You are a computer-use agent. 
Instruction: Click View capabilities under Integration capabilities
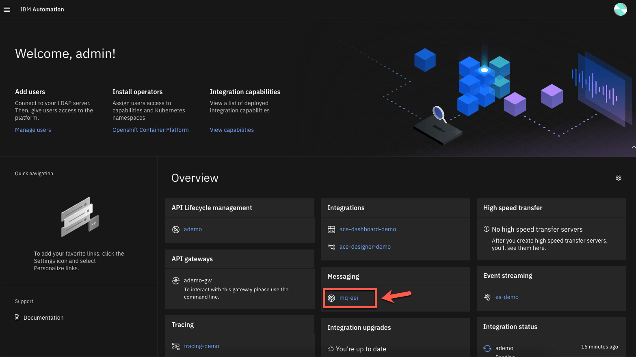[231, 130]
